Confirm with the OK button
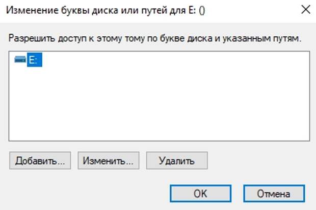316x210 pixels. point(200,194)
